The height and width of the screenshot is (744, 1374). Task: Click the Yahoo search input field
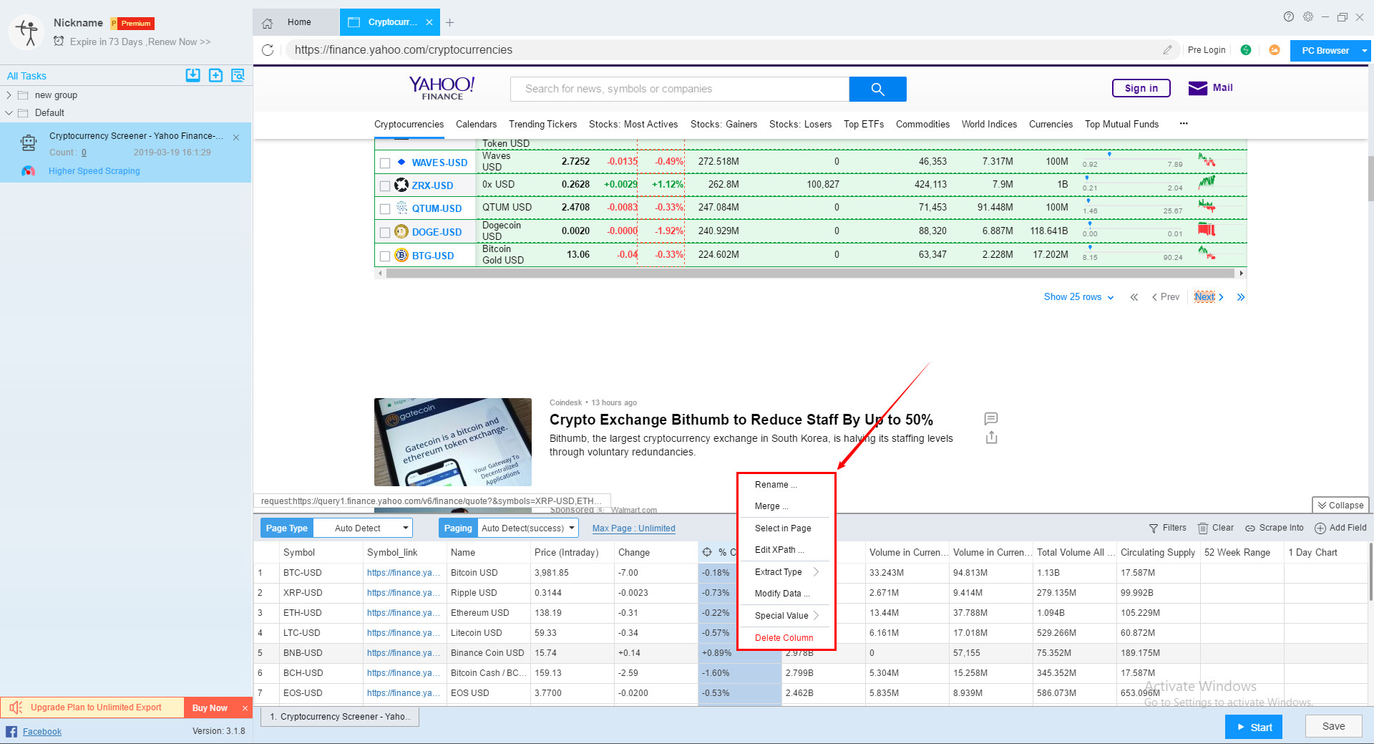click(679, 89)
